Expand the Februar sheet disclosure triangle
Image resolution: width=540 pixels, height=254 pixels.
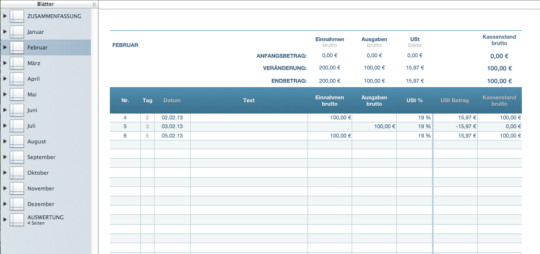pyautogui.click(x=5, y=47)
